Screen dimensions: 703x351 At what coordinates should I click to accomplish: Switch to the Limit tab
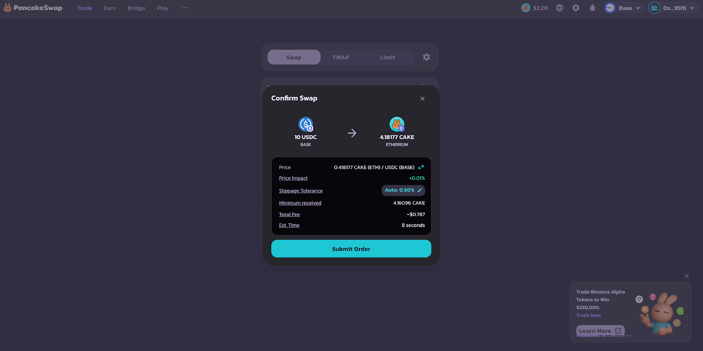pyautogui.click(x=388, y=57)
